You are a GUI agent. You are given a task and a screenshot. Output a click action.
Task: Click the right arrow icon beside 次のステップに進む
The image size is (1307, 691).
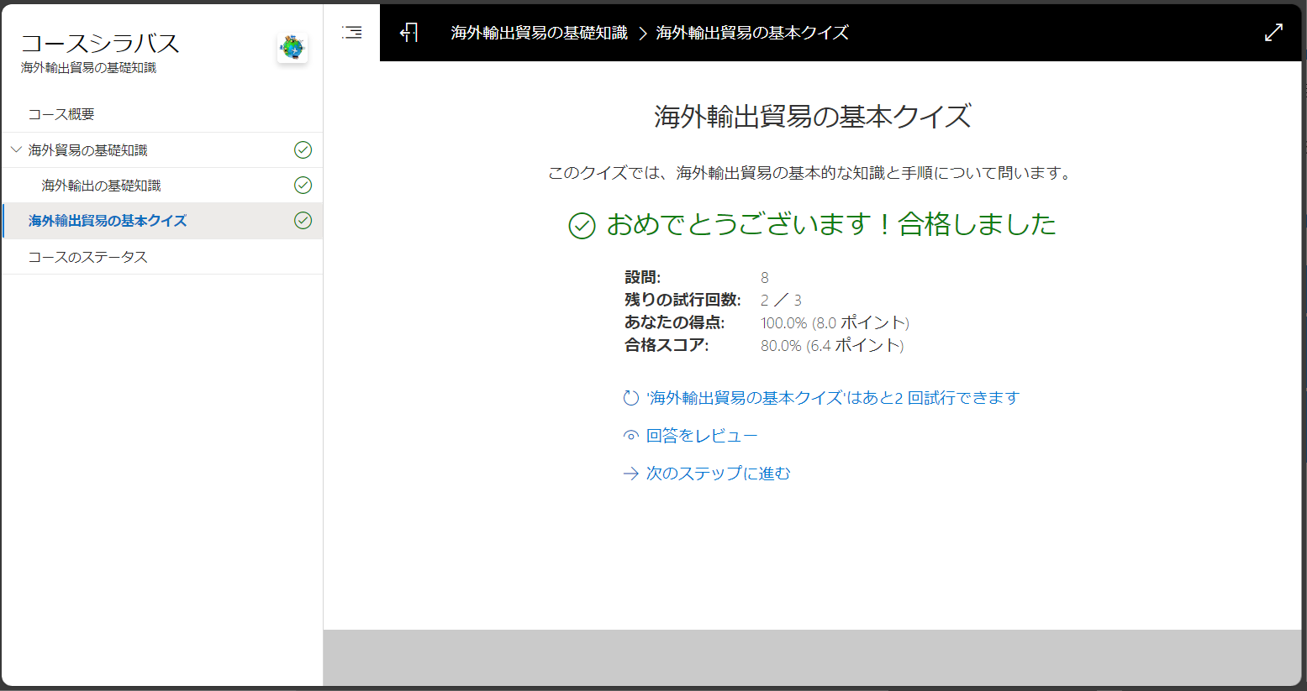(x=631, y=474)
